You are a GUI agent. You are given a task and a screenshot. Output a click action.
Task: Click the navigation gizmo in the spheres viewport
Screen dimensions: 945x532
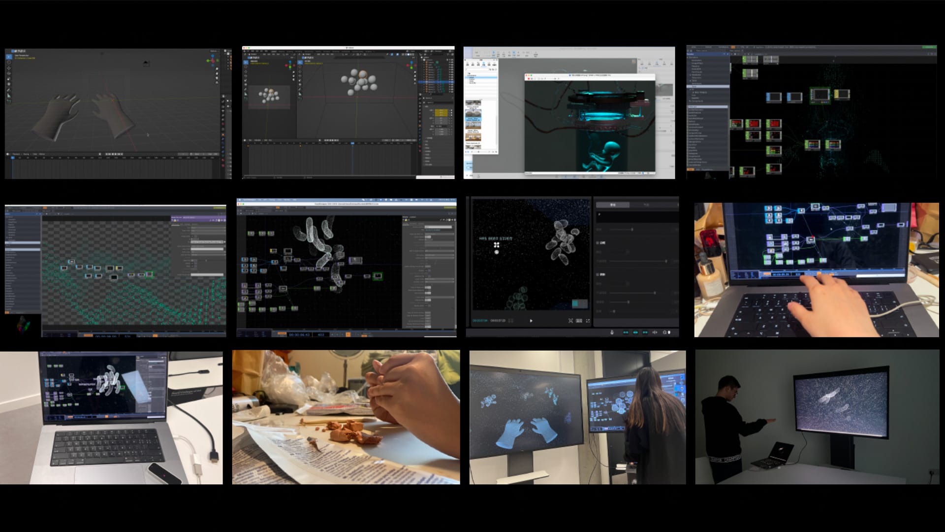click(x=411, y=65)
